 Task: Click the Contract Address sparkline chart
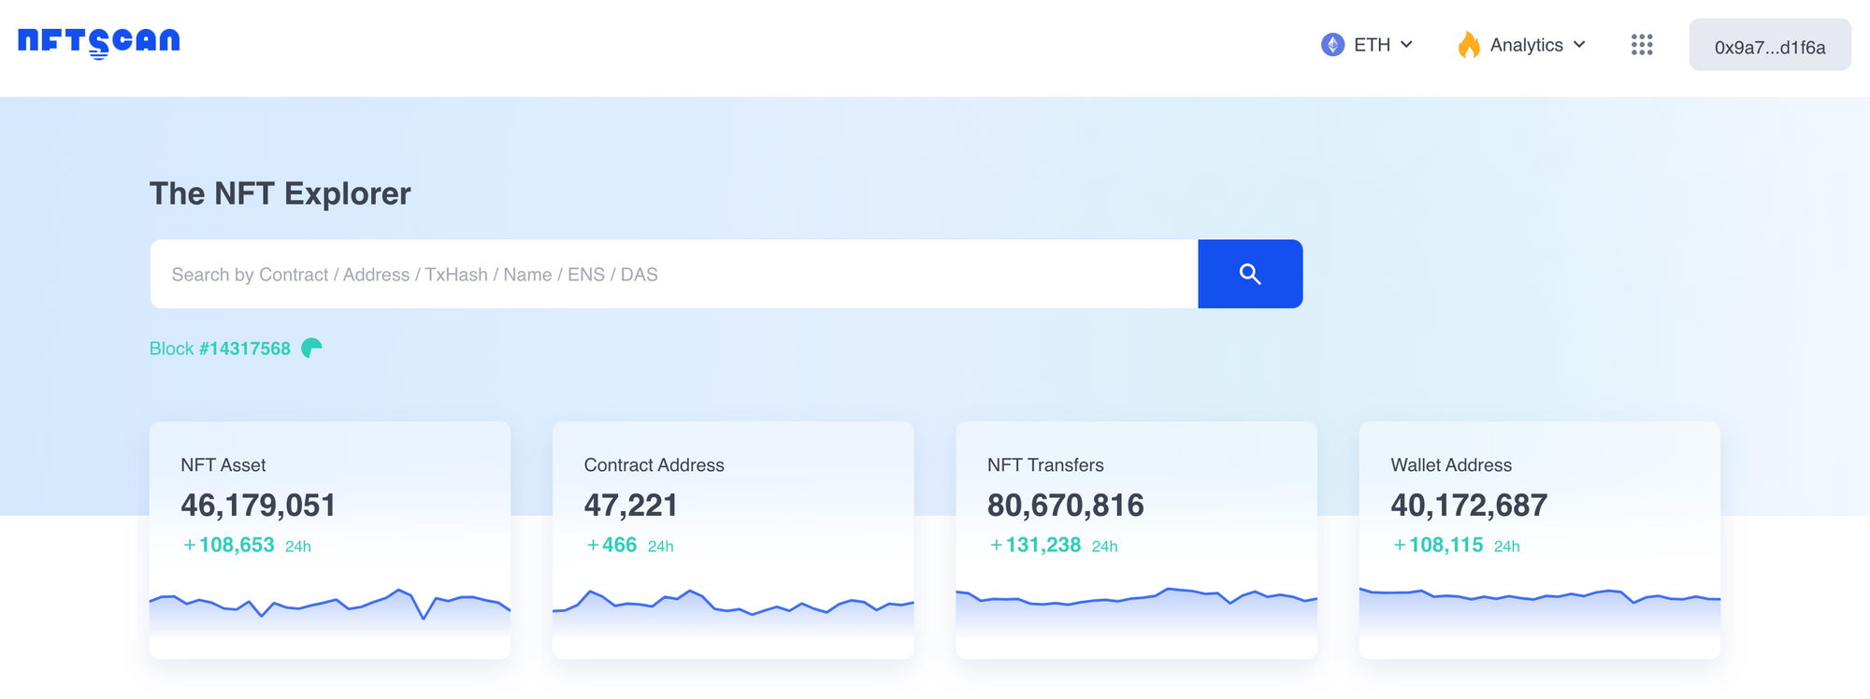coord(732,606)
